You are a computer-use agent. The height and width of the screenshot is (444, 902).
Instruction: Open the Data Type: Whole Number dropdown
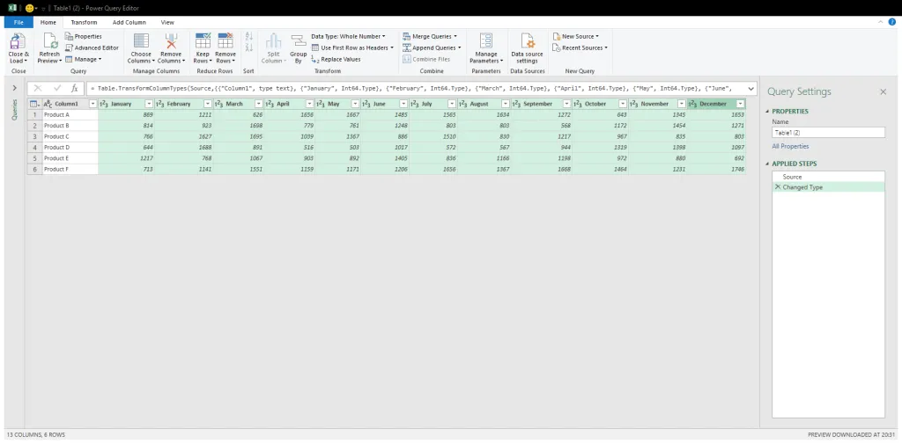[x=348, y=36]
